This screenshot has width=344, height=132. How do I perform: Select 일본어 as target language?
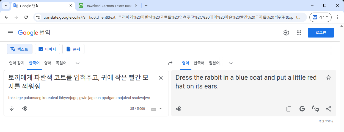pos(214,63)
